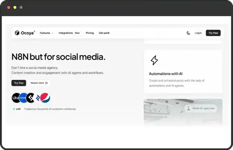
Task: Click the Login link
Action: pyautogui.click(x=198, y=33)
